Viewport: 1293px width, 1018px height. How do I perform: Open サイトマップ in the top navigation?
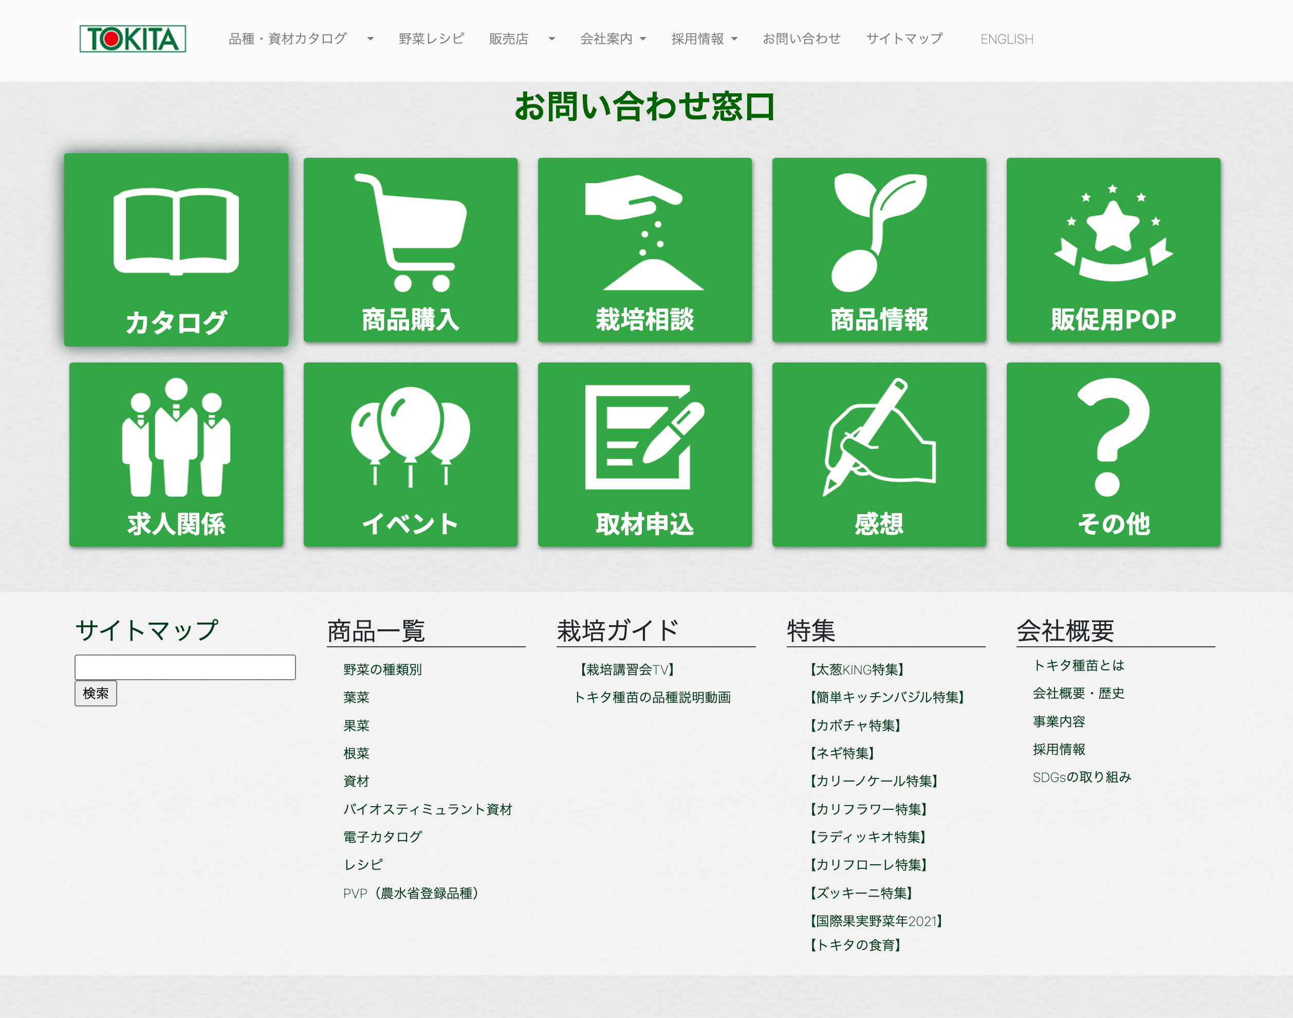coord(904,39)
